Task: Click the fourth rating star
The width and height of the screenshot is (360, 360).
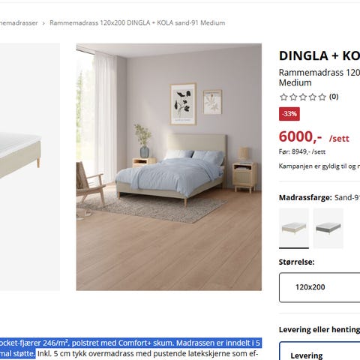Action: click(313, 97)
